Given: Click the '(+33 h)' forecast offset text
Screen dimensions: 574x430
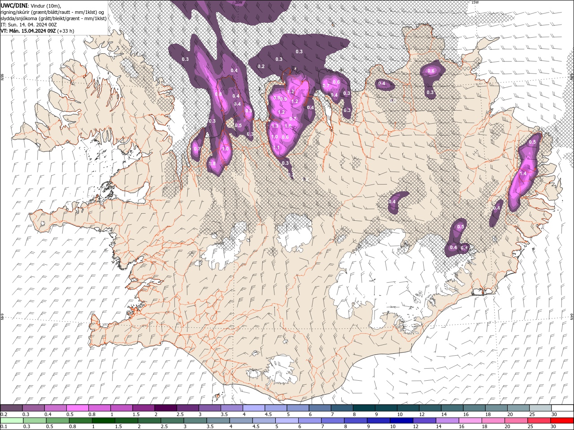Looking at the screenshot, I should click(66, 31).
